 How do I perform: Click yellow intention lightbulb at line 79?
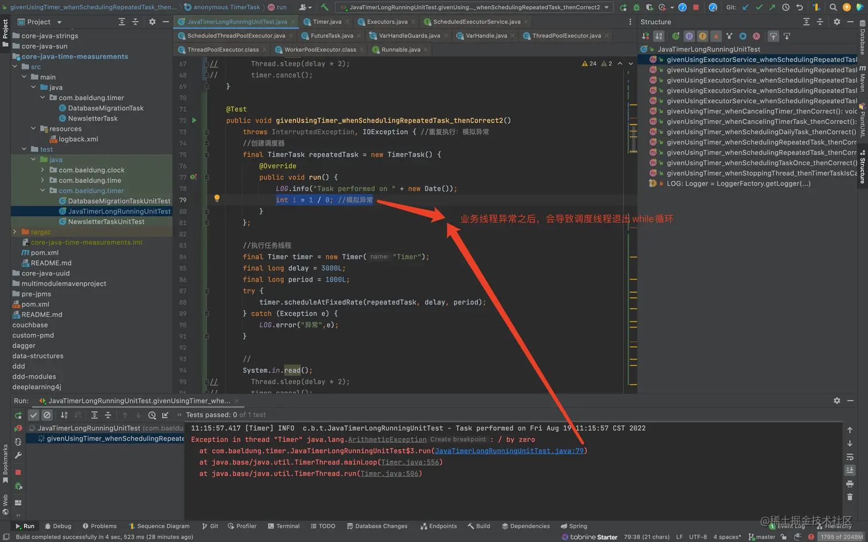click(217, 198)
